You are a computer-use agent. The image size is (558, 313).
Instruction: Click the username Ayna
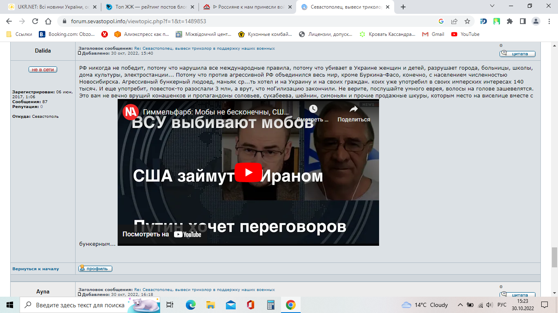[43, 292]
